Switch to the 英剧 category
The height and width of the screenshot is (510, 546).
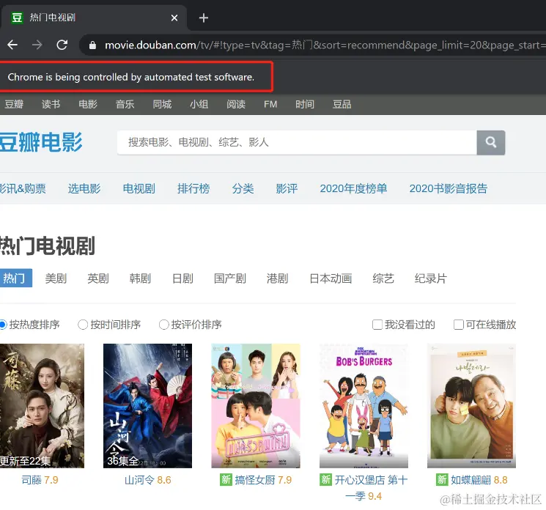pos(98,278)
